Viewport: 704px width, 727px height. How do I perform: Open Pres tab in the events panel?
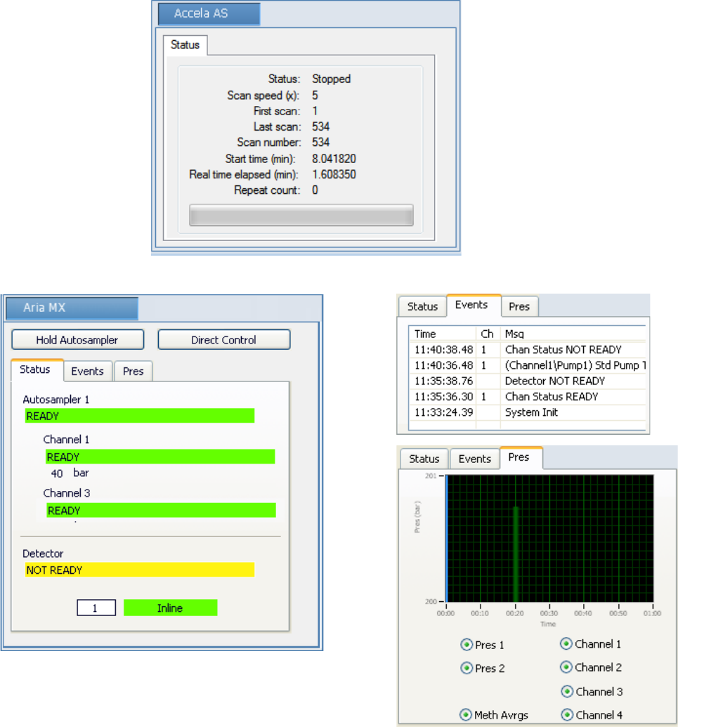519,306
